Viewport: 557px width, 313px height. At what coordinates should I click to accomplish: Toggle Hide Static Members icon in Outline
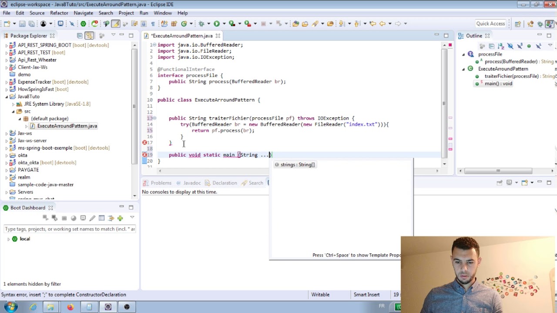click(520, 46)
